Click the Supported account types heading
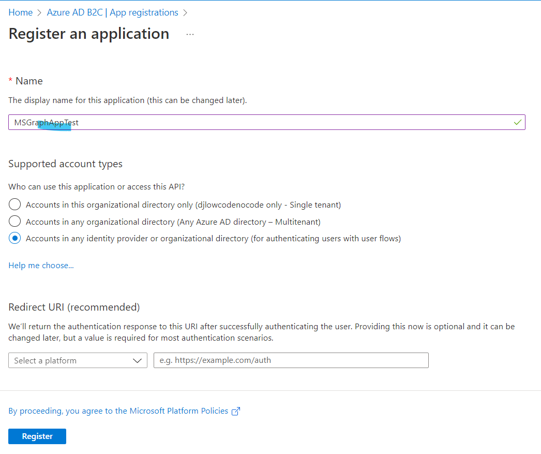Image resolution: width=541 pixels, height=454 pixels. click(x=66, y=164)
